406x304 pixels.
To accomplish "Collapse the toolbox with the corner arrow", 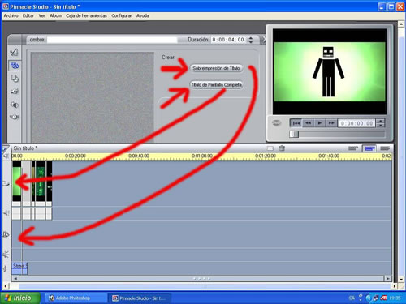I will point(263,40).
